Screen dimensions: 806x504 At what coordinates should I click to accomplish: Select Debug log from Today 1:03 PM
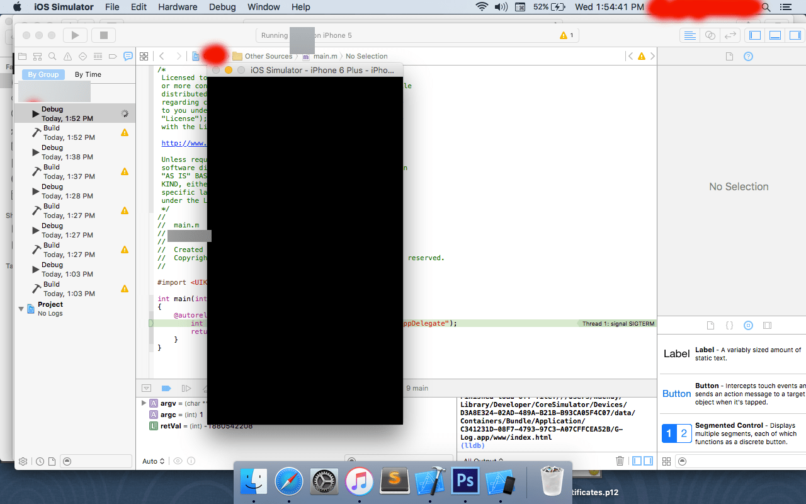(x=74, y=270)
